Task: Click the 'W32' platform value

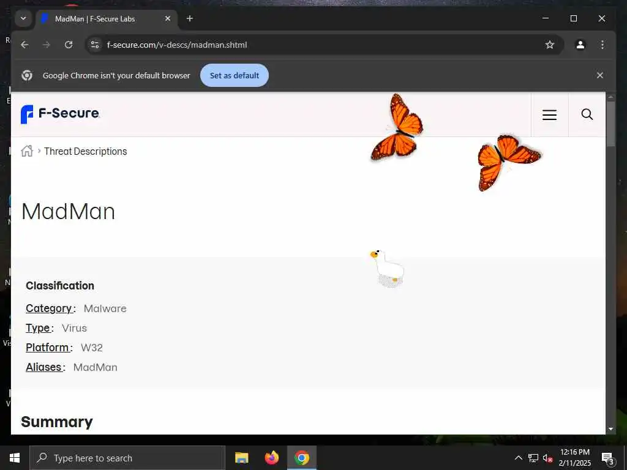Action: click(92, 348)
